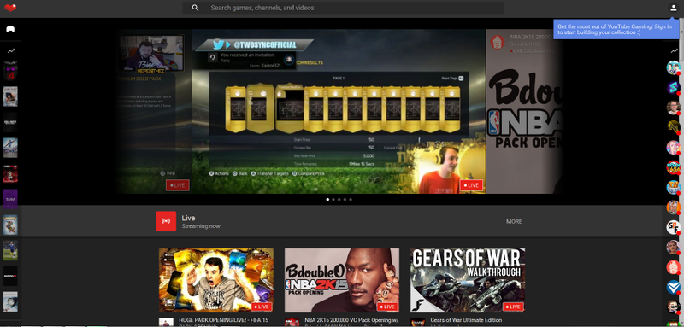Select the first carousel page dot
The image size is (684, 327).
(327, 200)
